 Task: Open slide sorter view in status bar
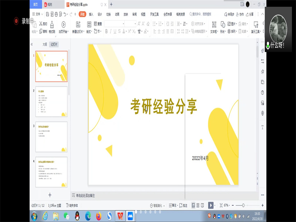[198, 205]
